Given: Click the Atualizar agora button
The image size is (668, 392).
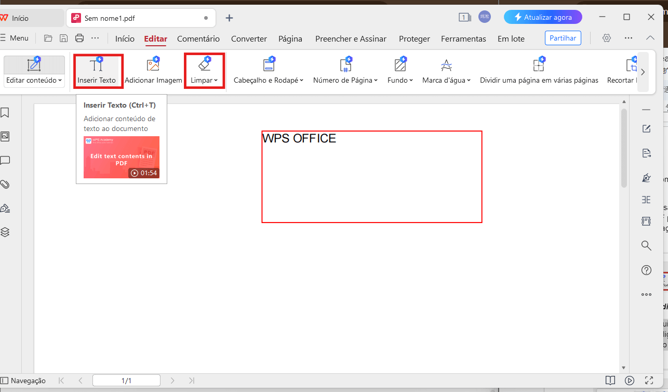Looking at the screenshot, I should coord(543,17).
